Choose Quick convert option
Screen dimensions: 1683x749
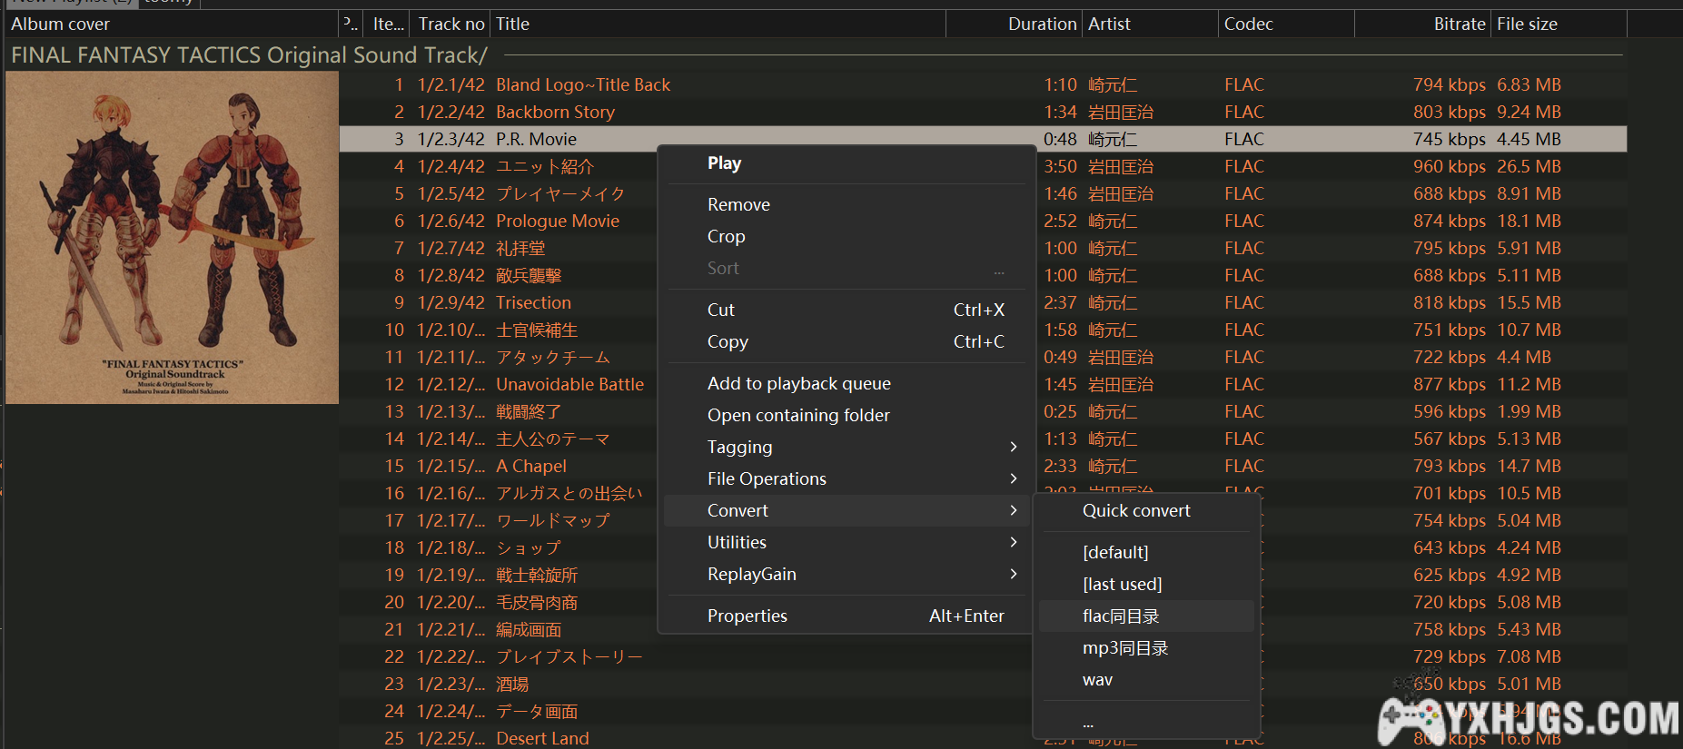pyautogui.click(x=1135, y=511)
